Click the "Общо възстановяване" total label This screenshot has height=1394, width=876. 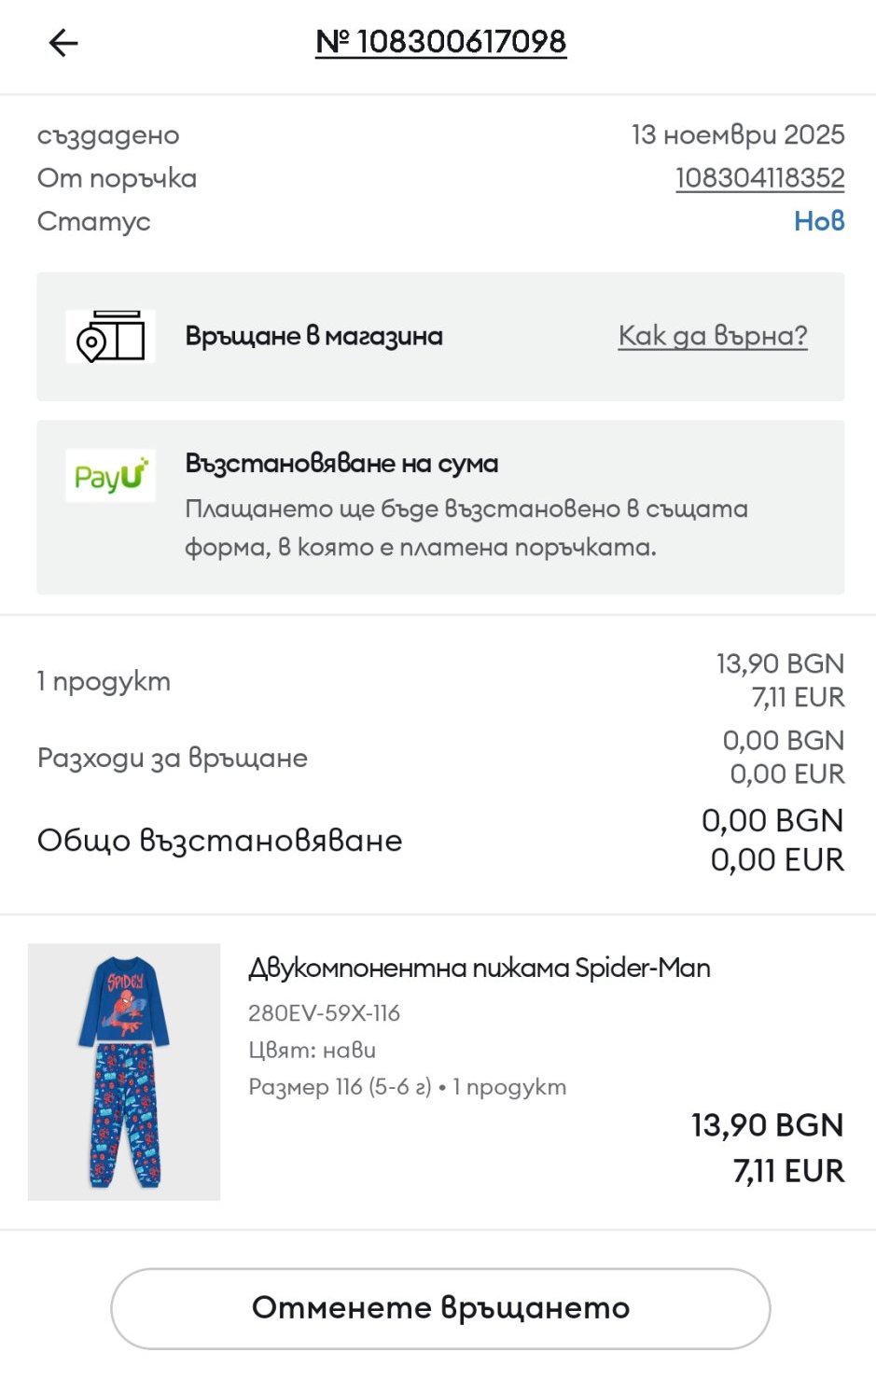point(220,841)
